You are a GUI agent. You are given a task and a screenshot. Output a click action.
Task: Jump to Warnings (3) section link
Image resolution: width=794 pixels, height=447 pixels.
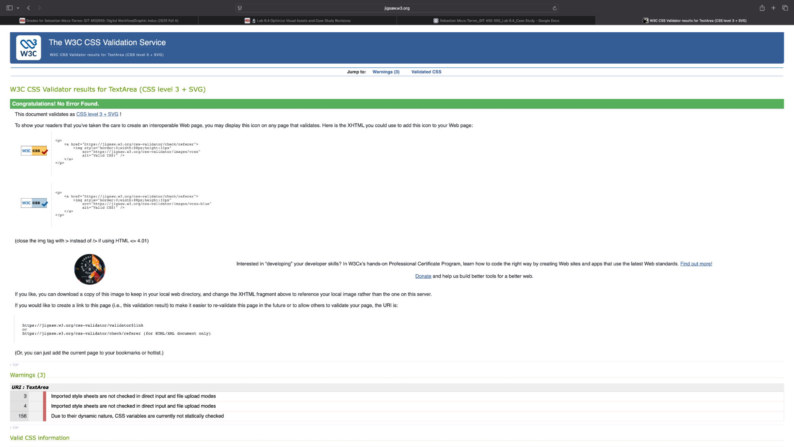[386, 72]
